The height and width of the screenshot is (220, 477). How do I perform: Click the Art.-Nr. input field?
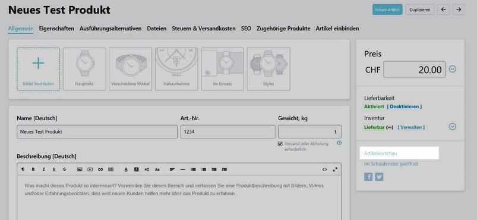point(228,132)
